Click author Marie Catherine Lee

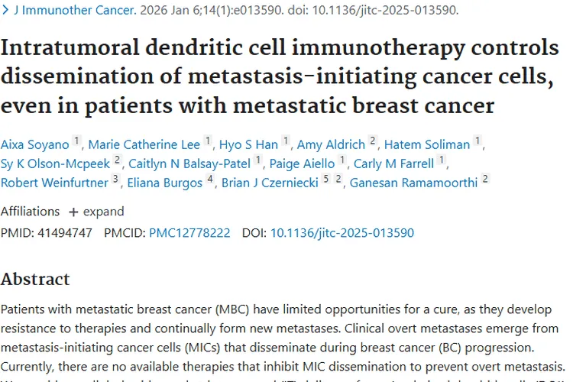click(144, 144)
